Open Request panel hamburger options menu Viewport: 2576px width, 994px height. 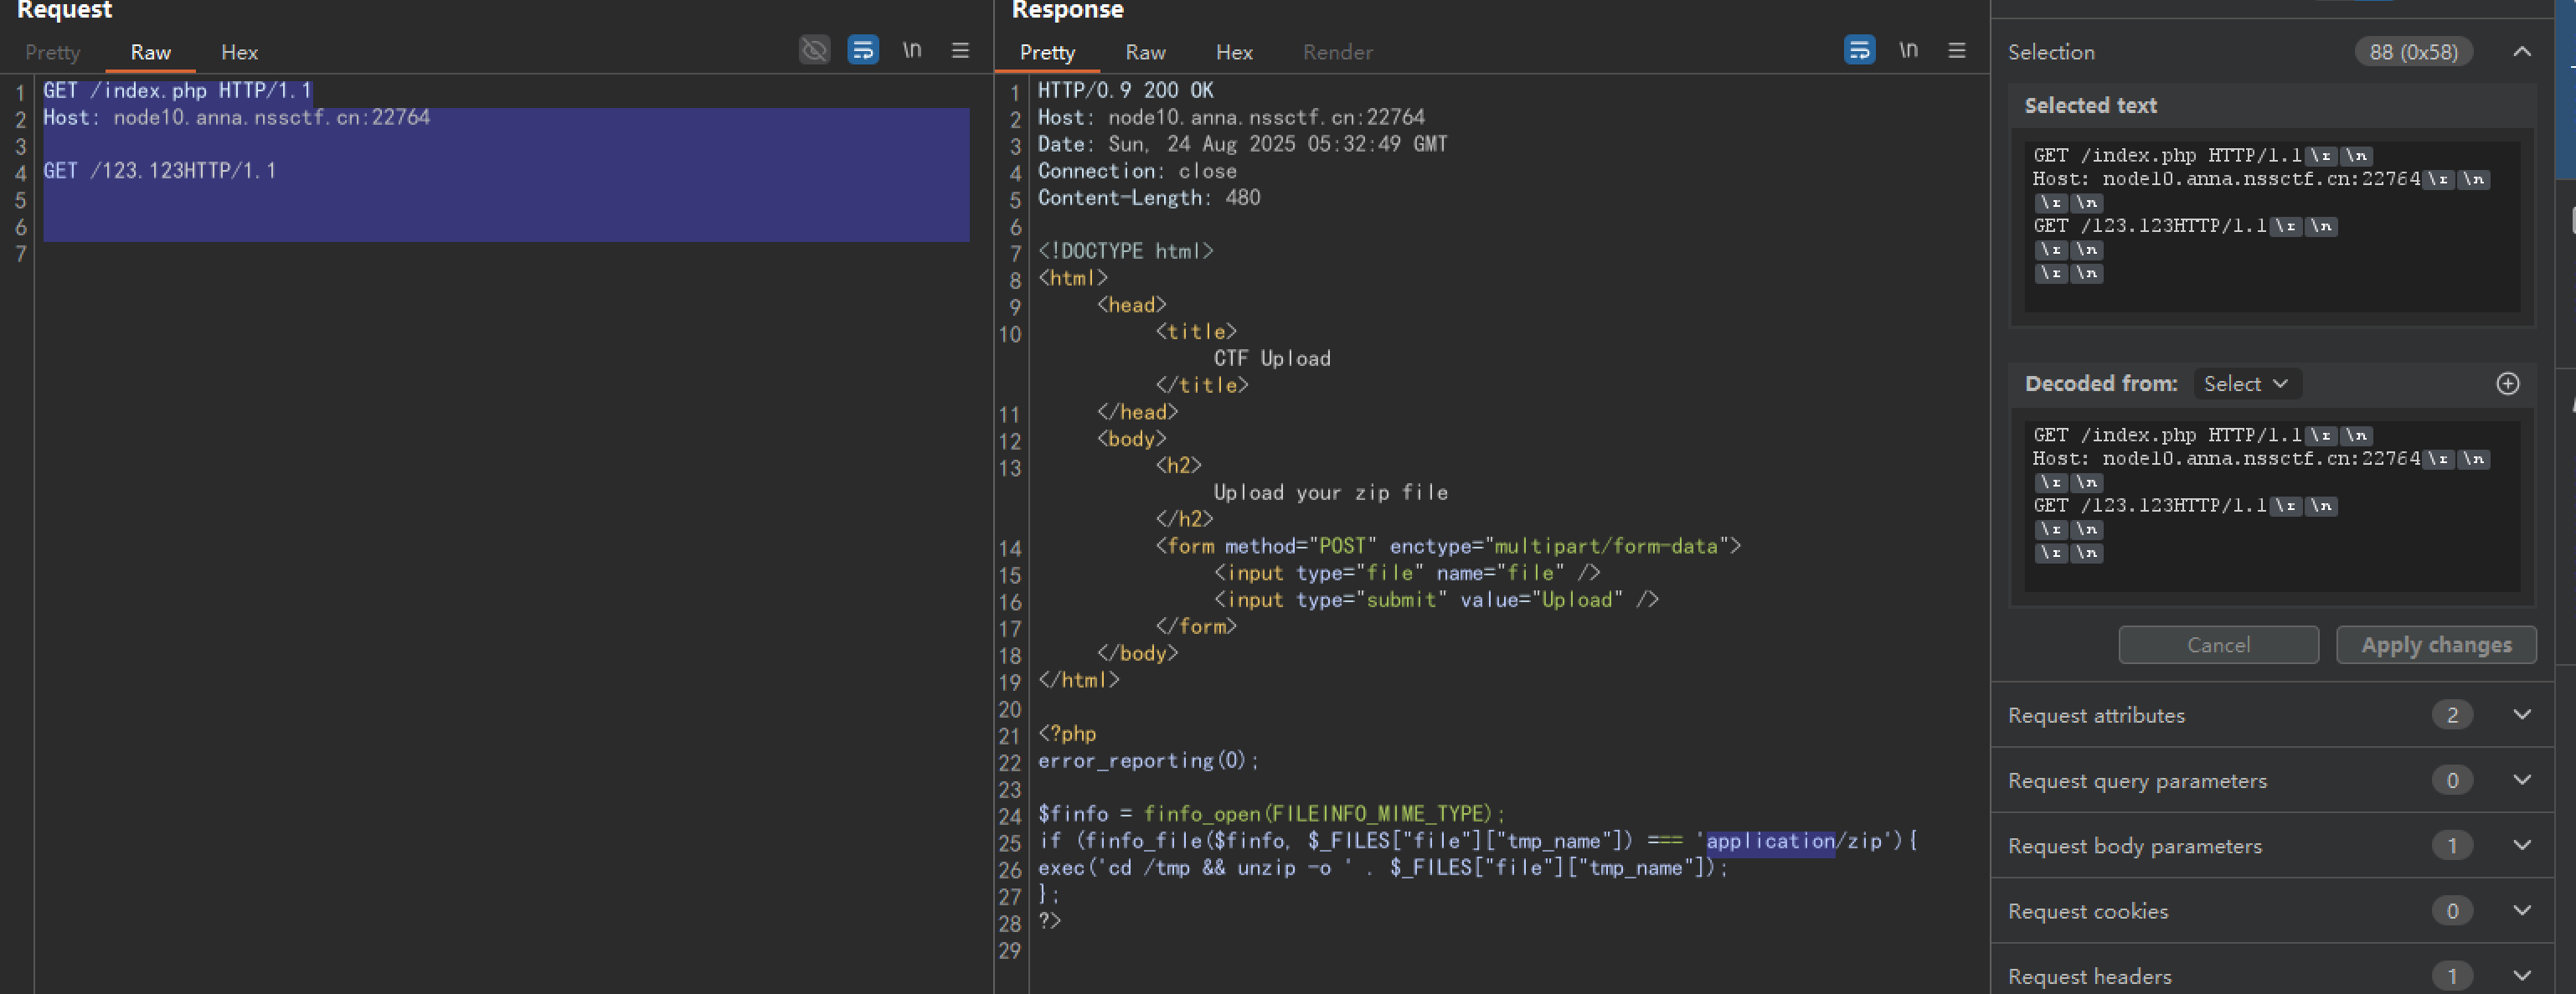tap(960, 50)
